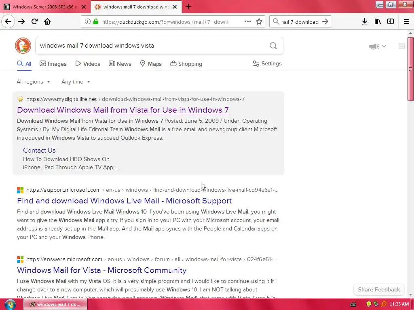414x310 pixels.
Task: Open Windows Mail for Vista Microsoft Community
Action: point(101,270)
